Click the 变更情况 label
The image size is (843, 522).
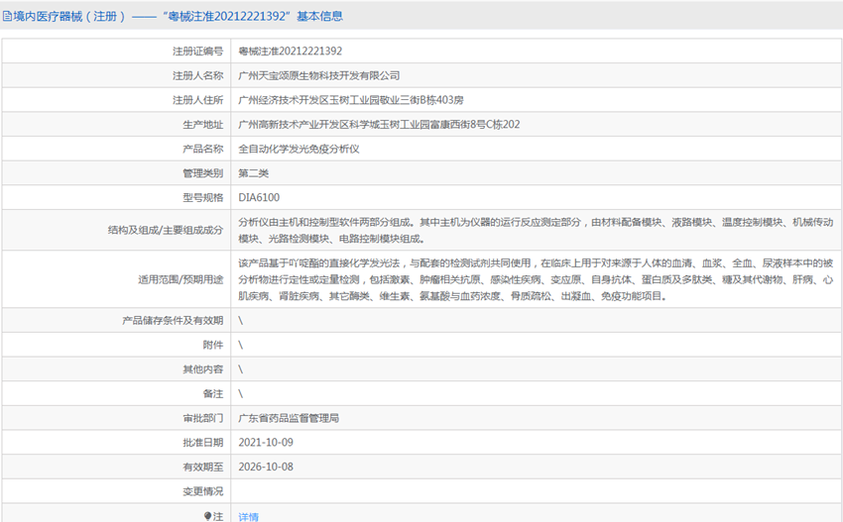[202, 491]
